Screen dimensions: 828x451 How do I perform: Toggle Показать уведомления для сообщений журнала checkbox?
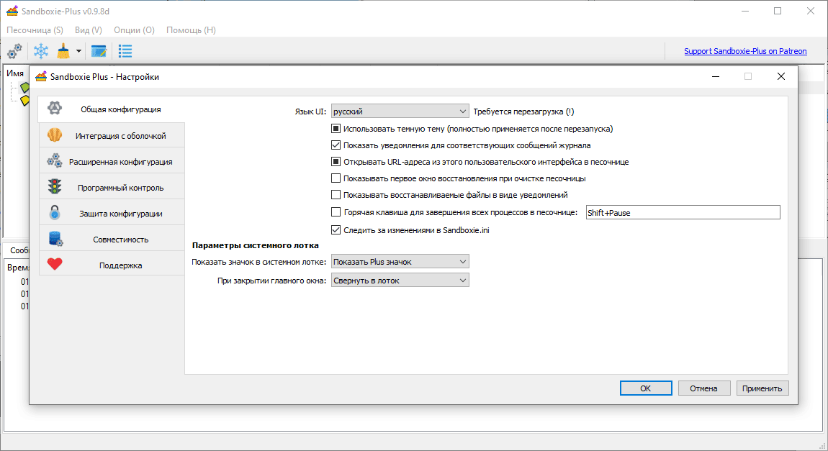[x=336, y=145]
